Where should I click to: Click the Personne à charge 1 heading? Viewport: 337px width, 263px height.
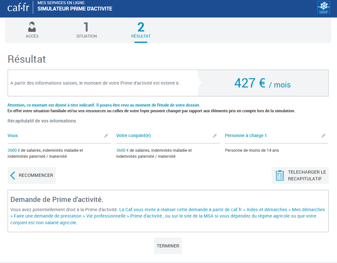coord(246,135)
